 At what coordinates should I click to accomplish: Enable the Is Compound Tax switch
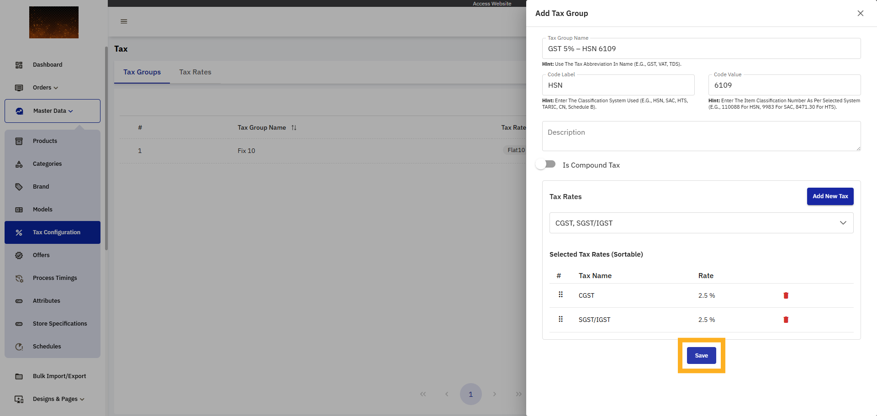(546, 164)
